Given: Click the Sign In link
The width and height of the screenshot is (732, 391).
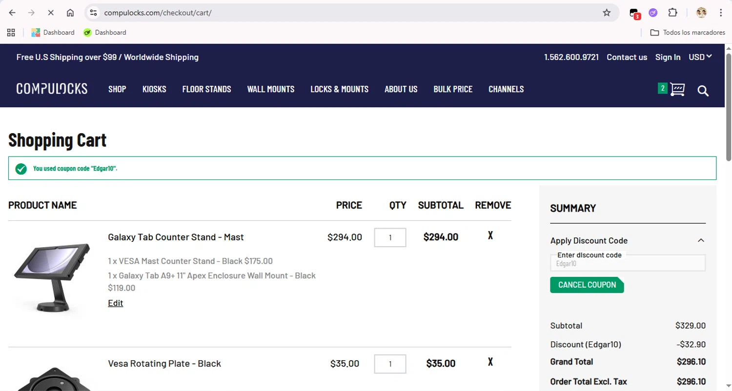Looking at the screenshot, I should 668,57.
